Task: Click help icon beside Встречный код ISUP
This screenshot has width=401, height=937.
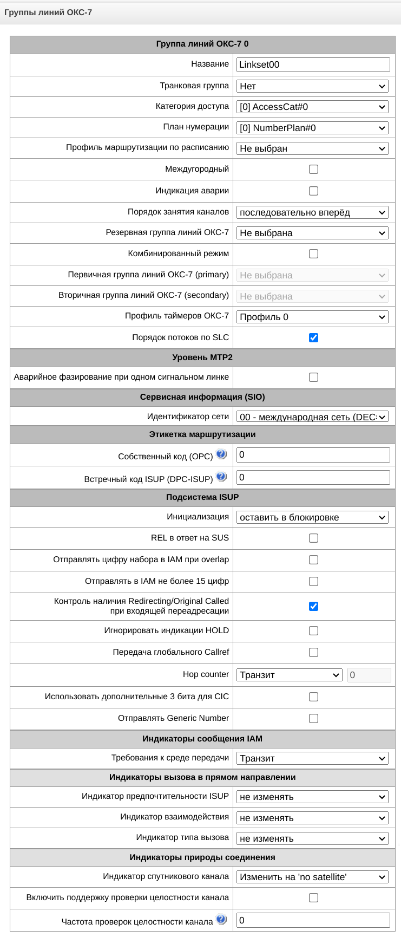Action: [x=221, y=477]
